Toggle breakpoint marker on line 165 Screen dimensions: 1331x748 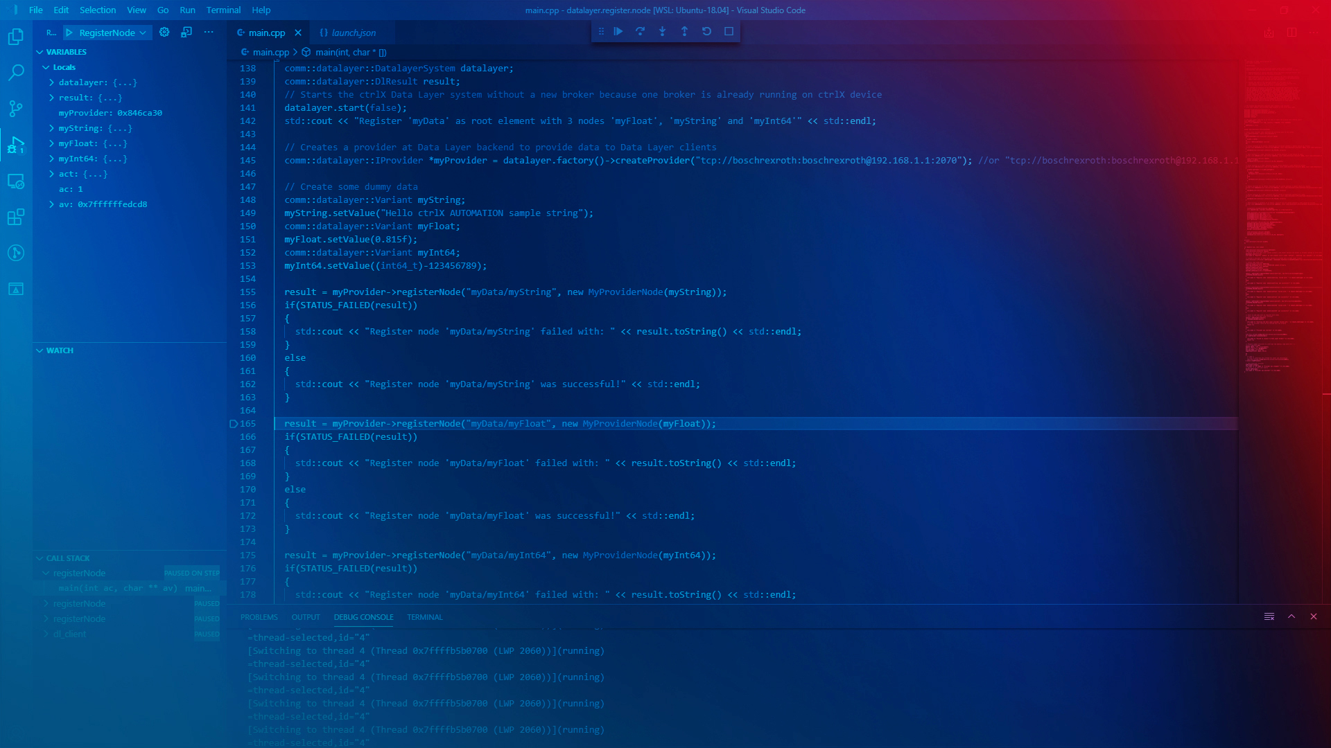tap(234, 424)
